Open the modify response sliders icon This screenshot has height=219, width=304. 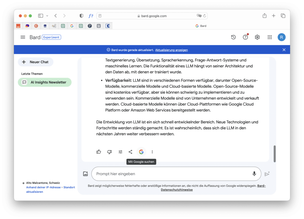click(x=120, y=152)
